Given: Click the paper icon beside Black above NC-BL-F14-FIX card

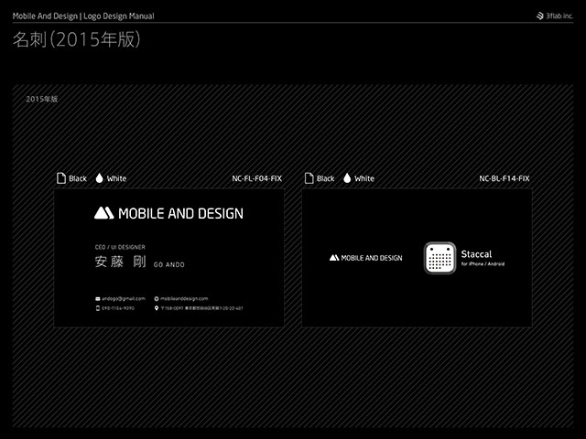Looking at the screenshot, I should pos(309,178).
